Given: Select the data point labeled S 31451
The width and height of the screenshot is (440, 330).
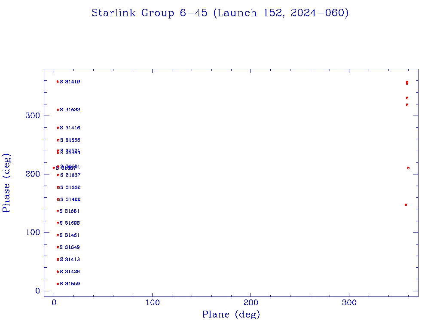Looking at the screenshot, I should point(58,235).
